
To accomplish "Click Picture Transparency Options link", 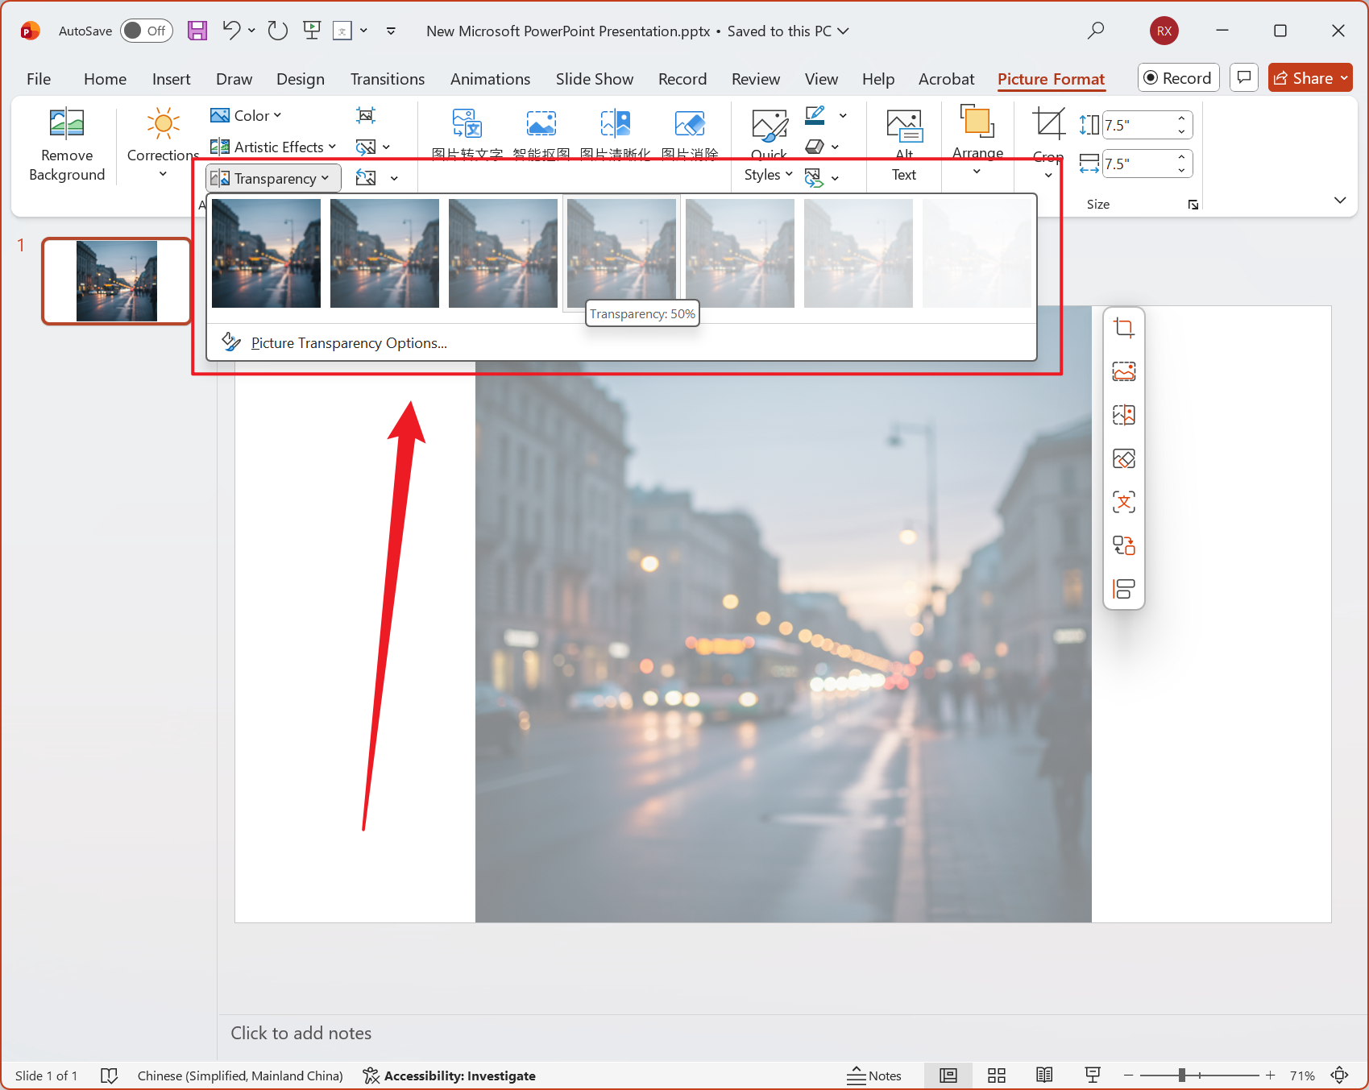I will pos(348,343).
